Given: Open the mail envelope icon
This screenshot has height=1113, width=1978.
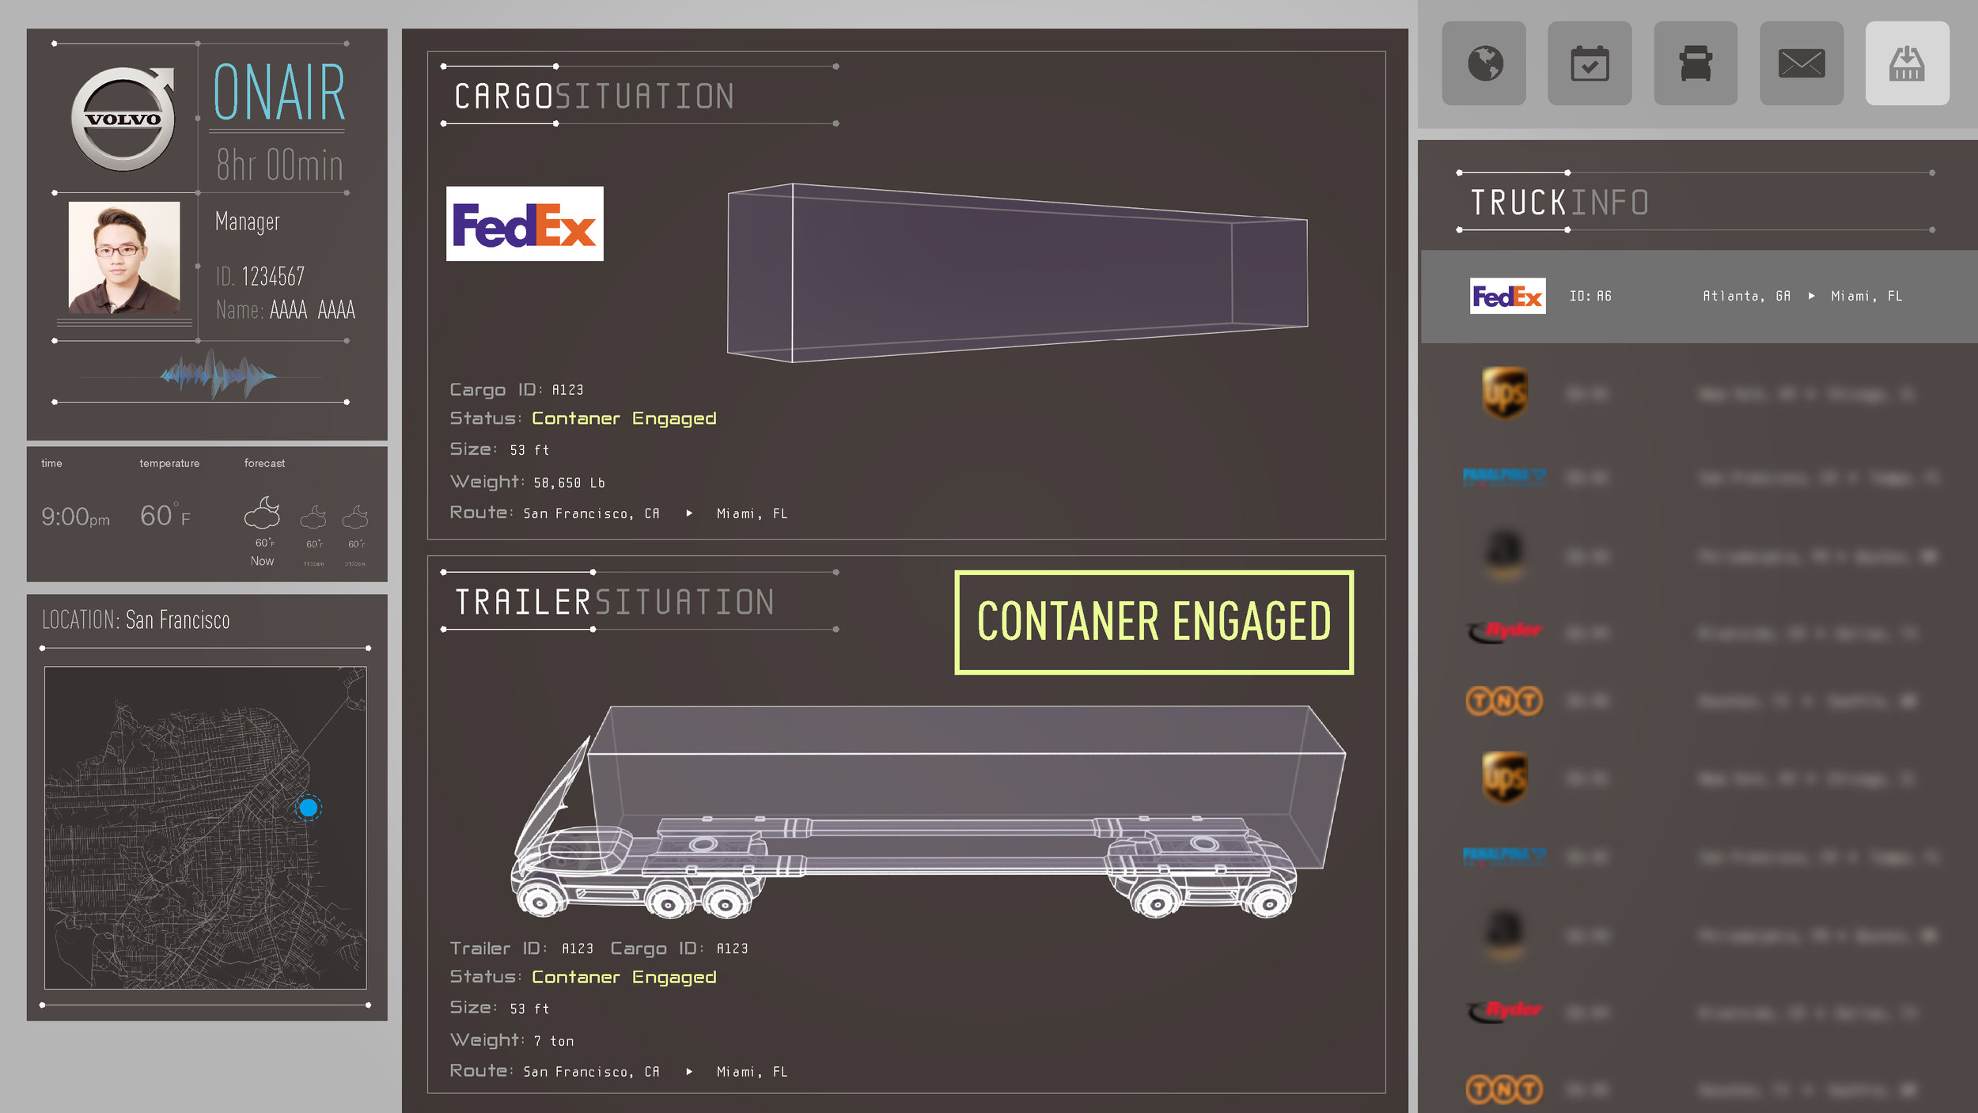Looking at the screenshot, I should click(1802, 63).
